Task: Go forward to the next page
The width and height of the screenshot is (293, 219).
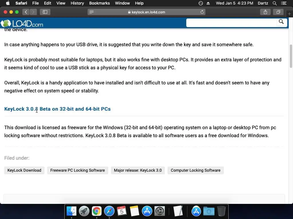Action: coord(33,12)
